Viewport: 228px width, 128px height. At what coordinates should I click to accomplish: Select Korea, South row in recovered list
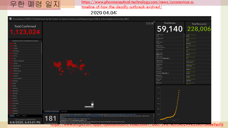coord(198,61)
